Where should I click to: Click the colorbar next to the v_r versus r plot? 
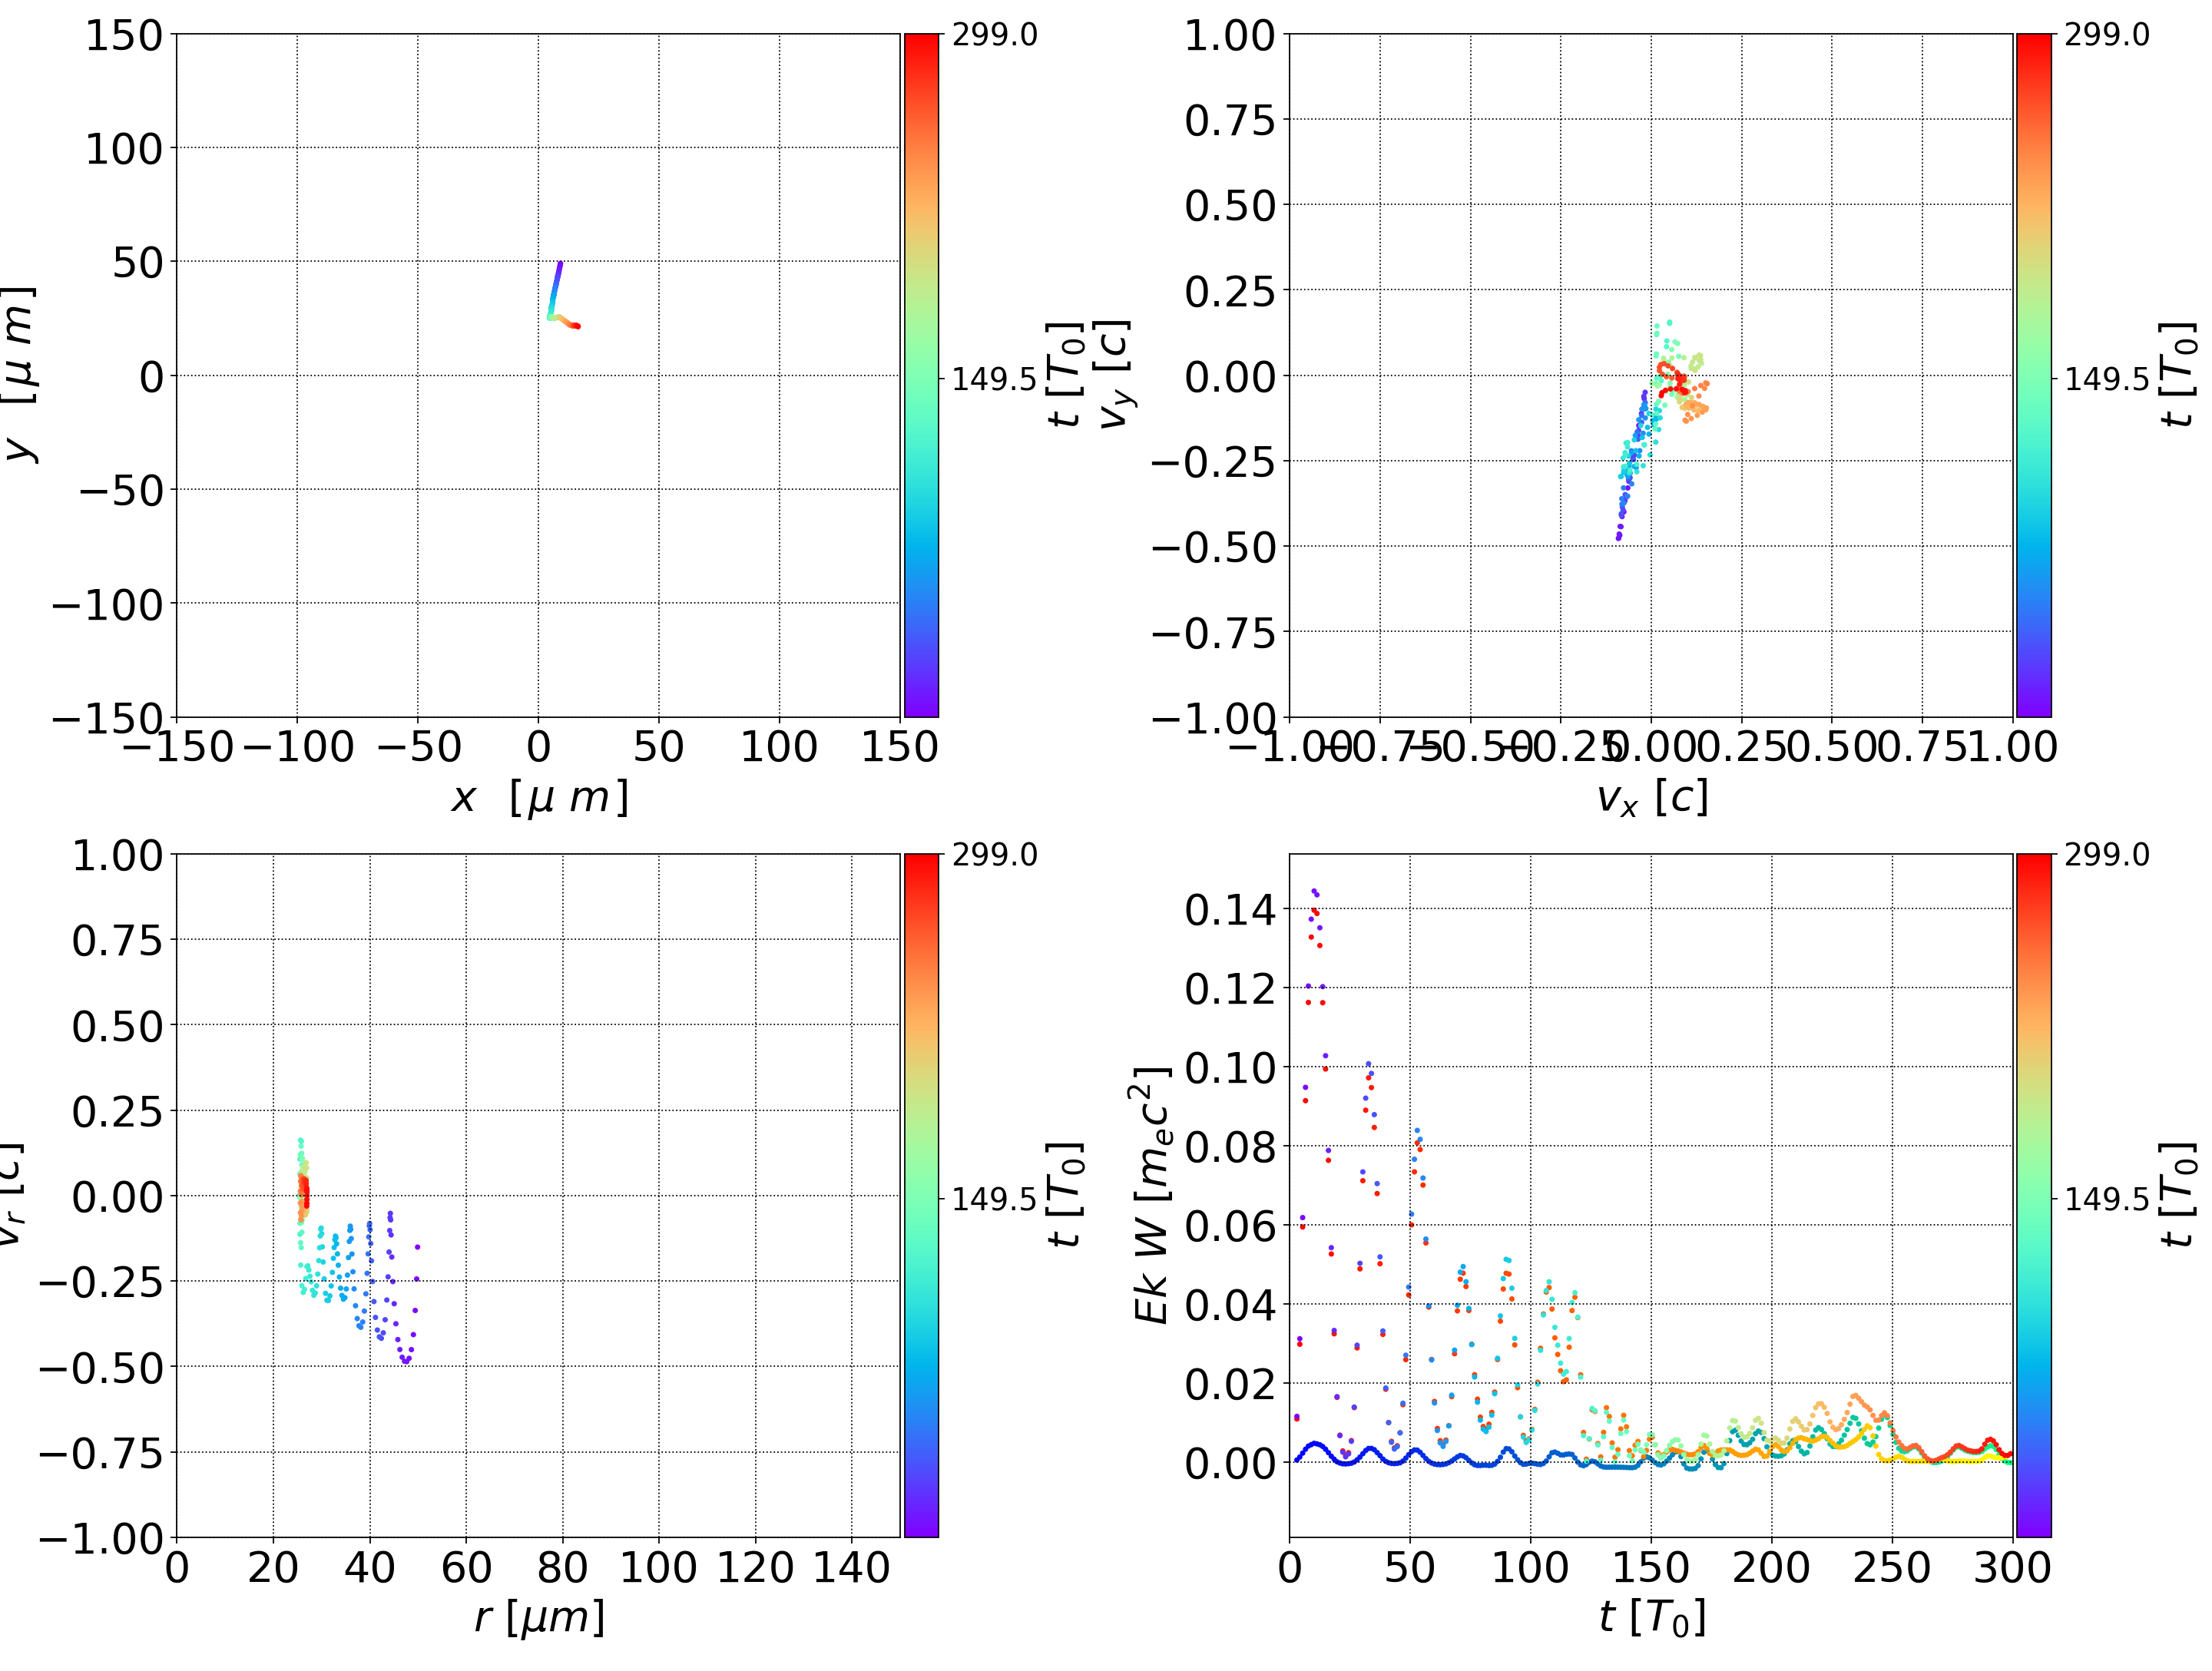[x=921, y=1195]
